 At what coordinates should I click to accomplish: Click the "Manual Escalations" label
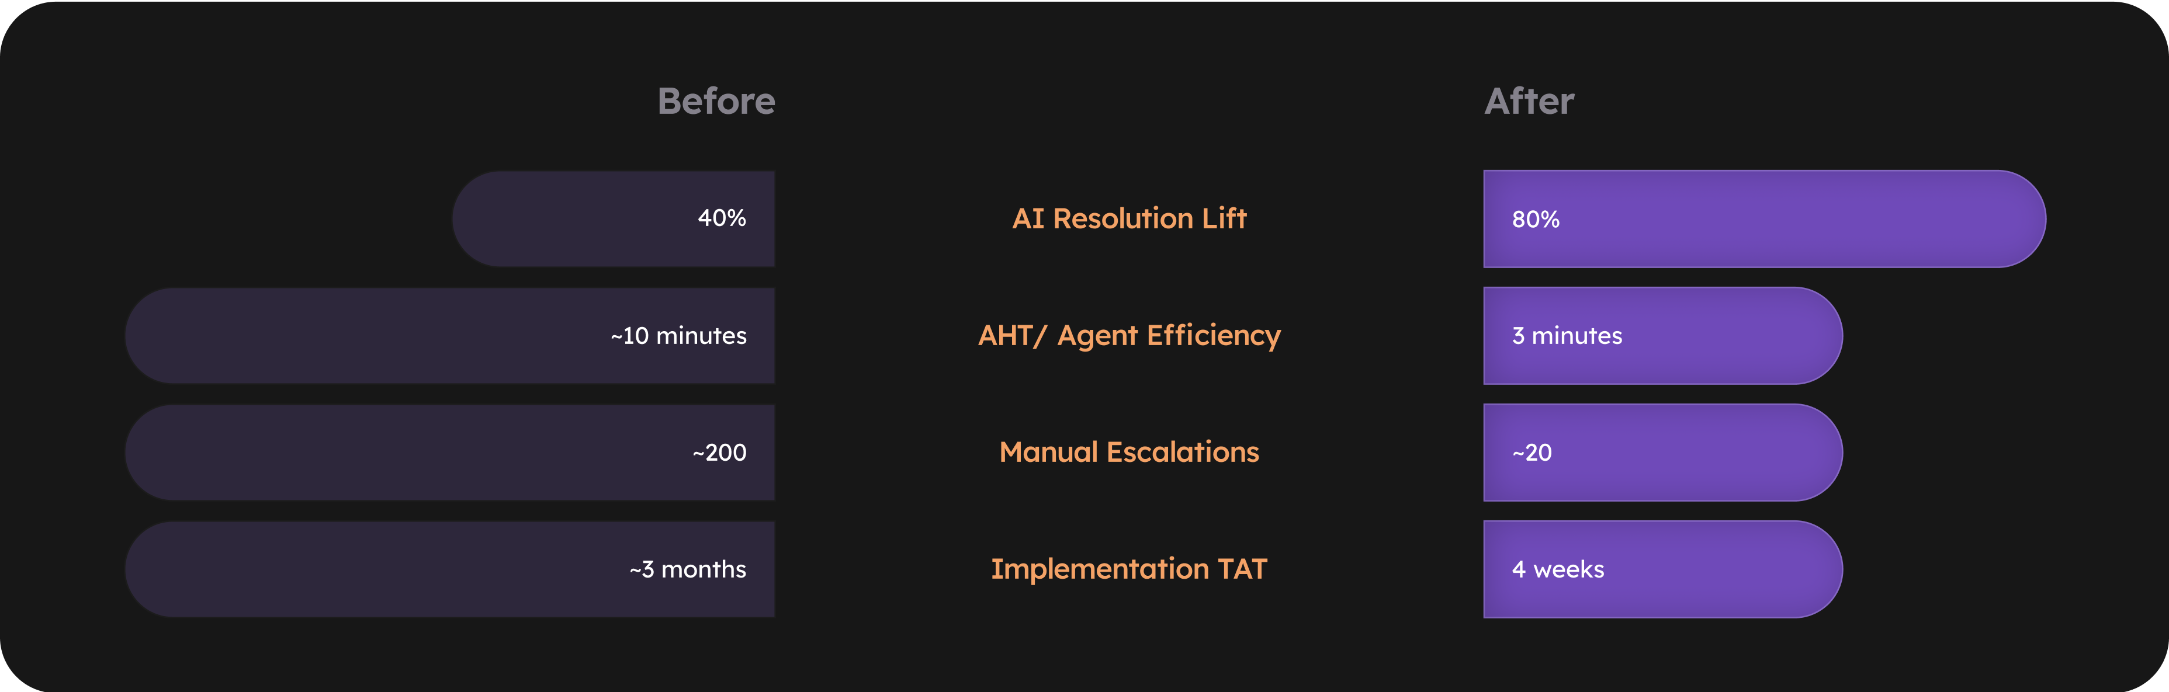[1128, 452]
